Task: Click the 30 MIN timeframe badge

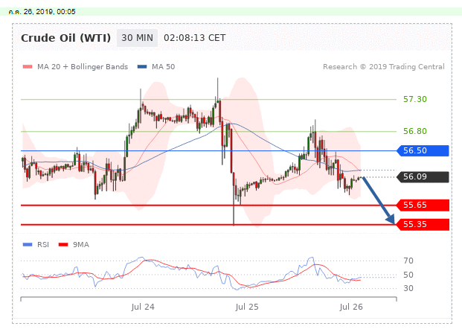Action: pyautogui.click(x=137, y=38)
